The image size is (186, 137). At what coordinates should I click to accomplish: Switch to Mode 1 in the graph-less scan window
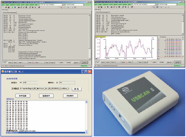point(5,62)
